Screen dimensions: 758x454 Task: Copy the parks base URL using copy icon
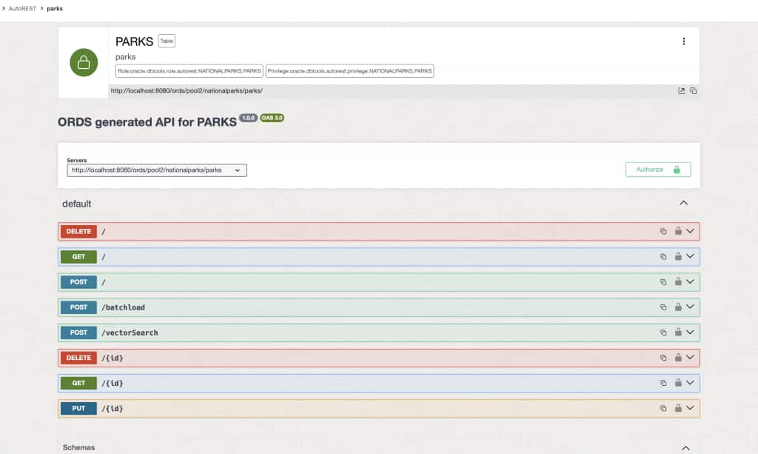pyautogui.click(x=693, y=90)
